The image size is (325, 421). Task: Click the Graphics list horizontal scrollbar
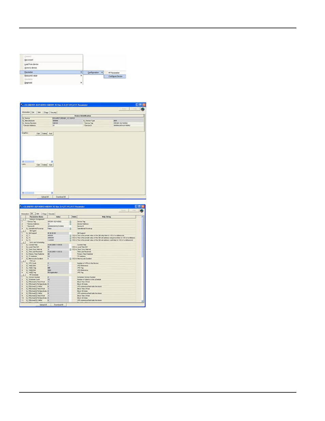pos(37,162)
